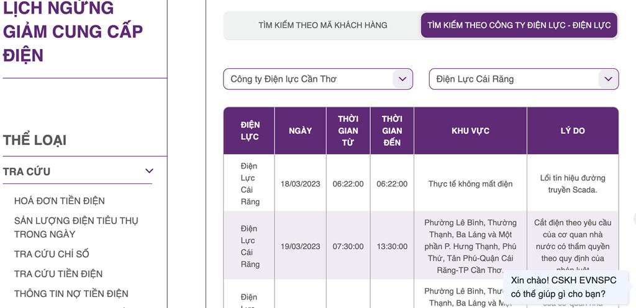The image size is (636, 308).
Task: Select the 'Thực tế không mất điện' cell
Action: point(470,184)
